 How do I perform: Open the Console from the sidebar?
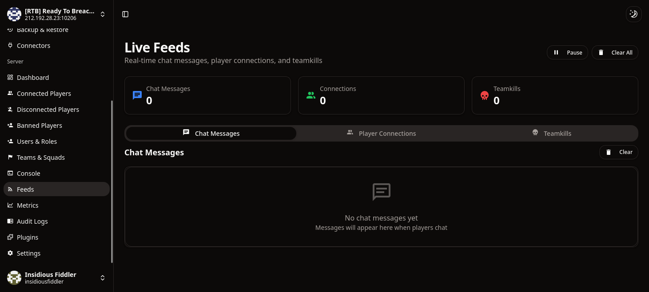click(28, 173)
